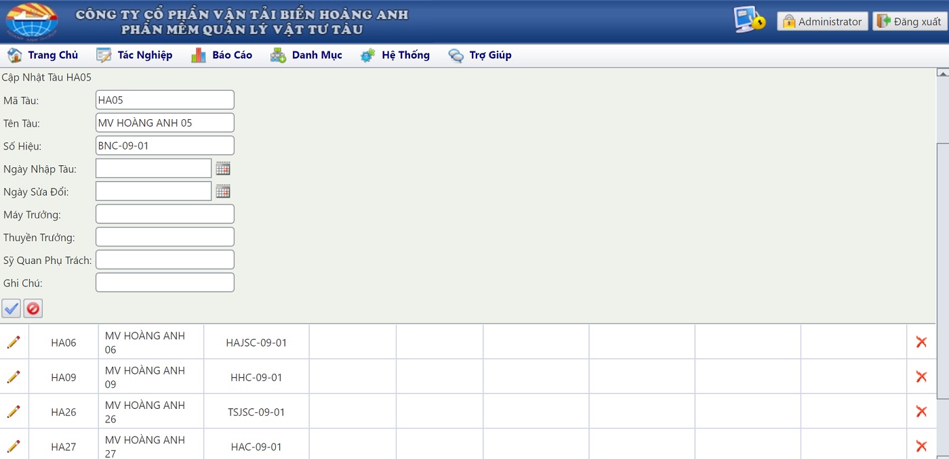Image resolution: width=949 pixels, height=459 pixels.
Task: Cancel editing with the red cancel icon
Action: click(x=33, y=309)
